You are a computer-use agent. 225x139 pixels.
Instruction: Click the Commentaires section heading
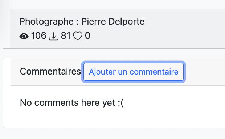coord(50,71)
